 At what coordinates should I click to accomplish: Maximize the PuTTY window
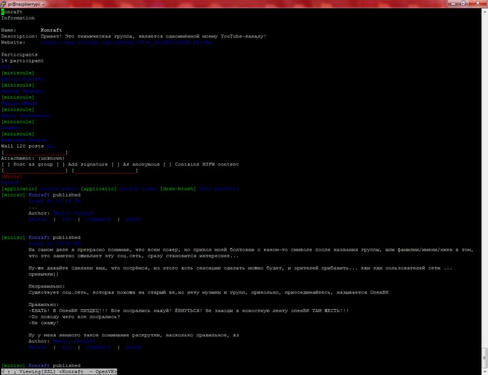coord(463,3)
